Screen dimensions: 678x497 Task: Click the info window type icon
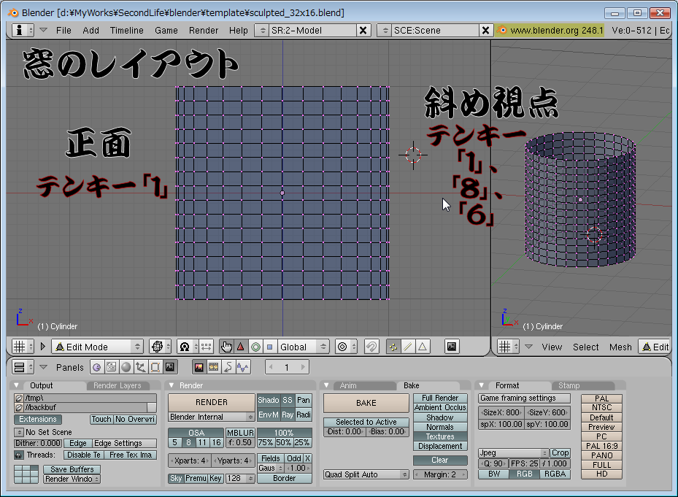pos(23,30)
